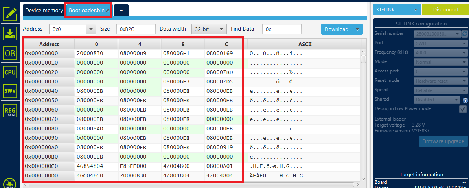Click the memory table scroll down arrow
469x188 pixels.
363,179
